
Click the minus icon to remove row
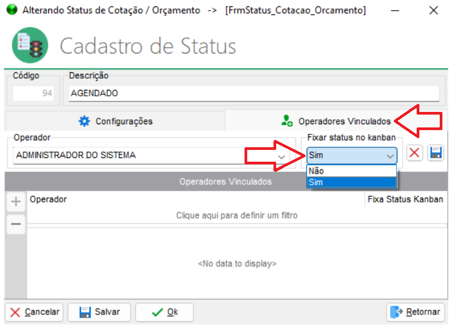[16, 224]
